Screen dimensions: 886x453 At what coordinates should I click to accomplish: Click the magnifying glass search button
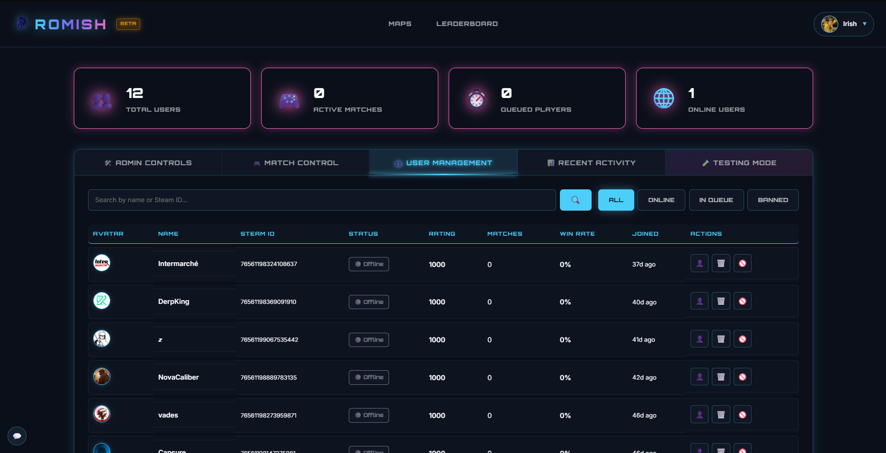[576, 200]
